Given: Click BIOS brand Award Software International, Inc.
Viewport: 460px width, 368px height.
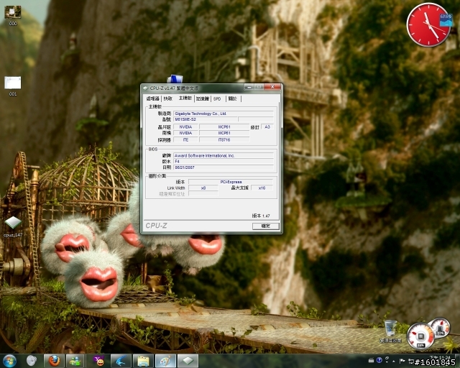Looking at the screenshot, I should pyautogui.click(x=224, y=155).
